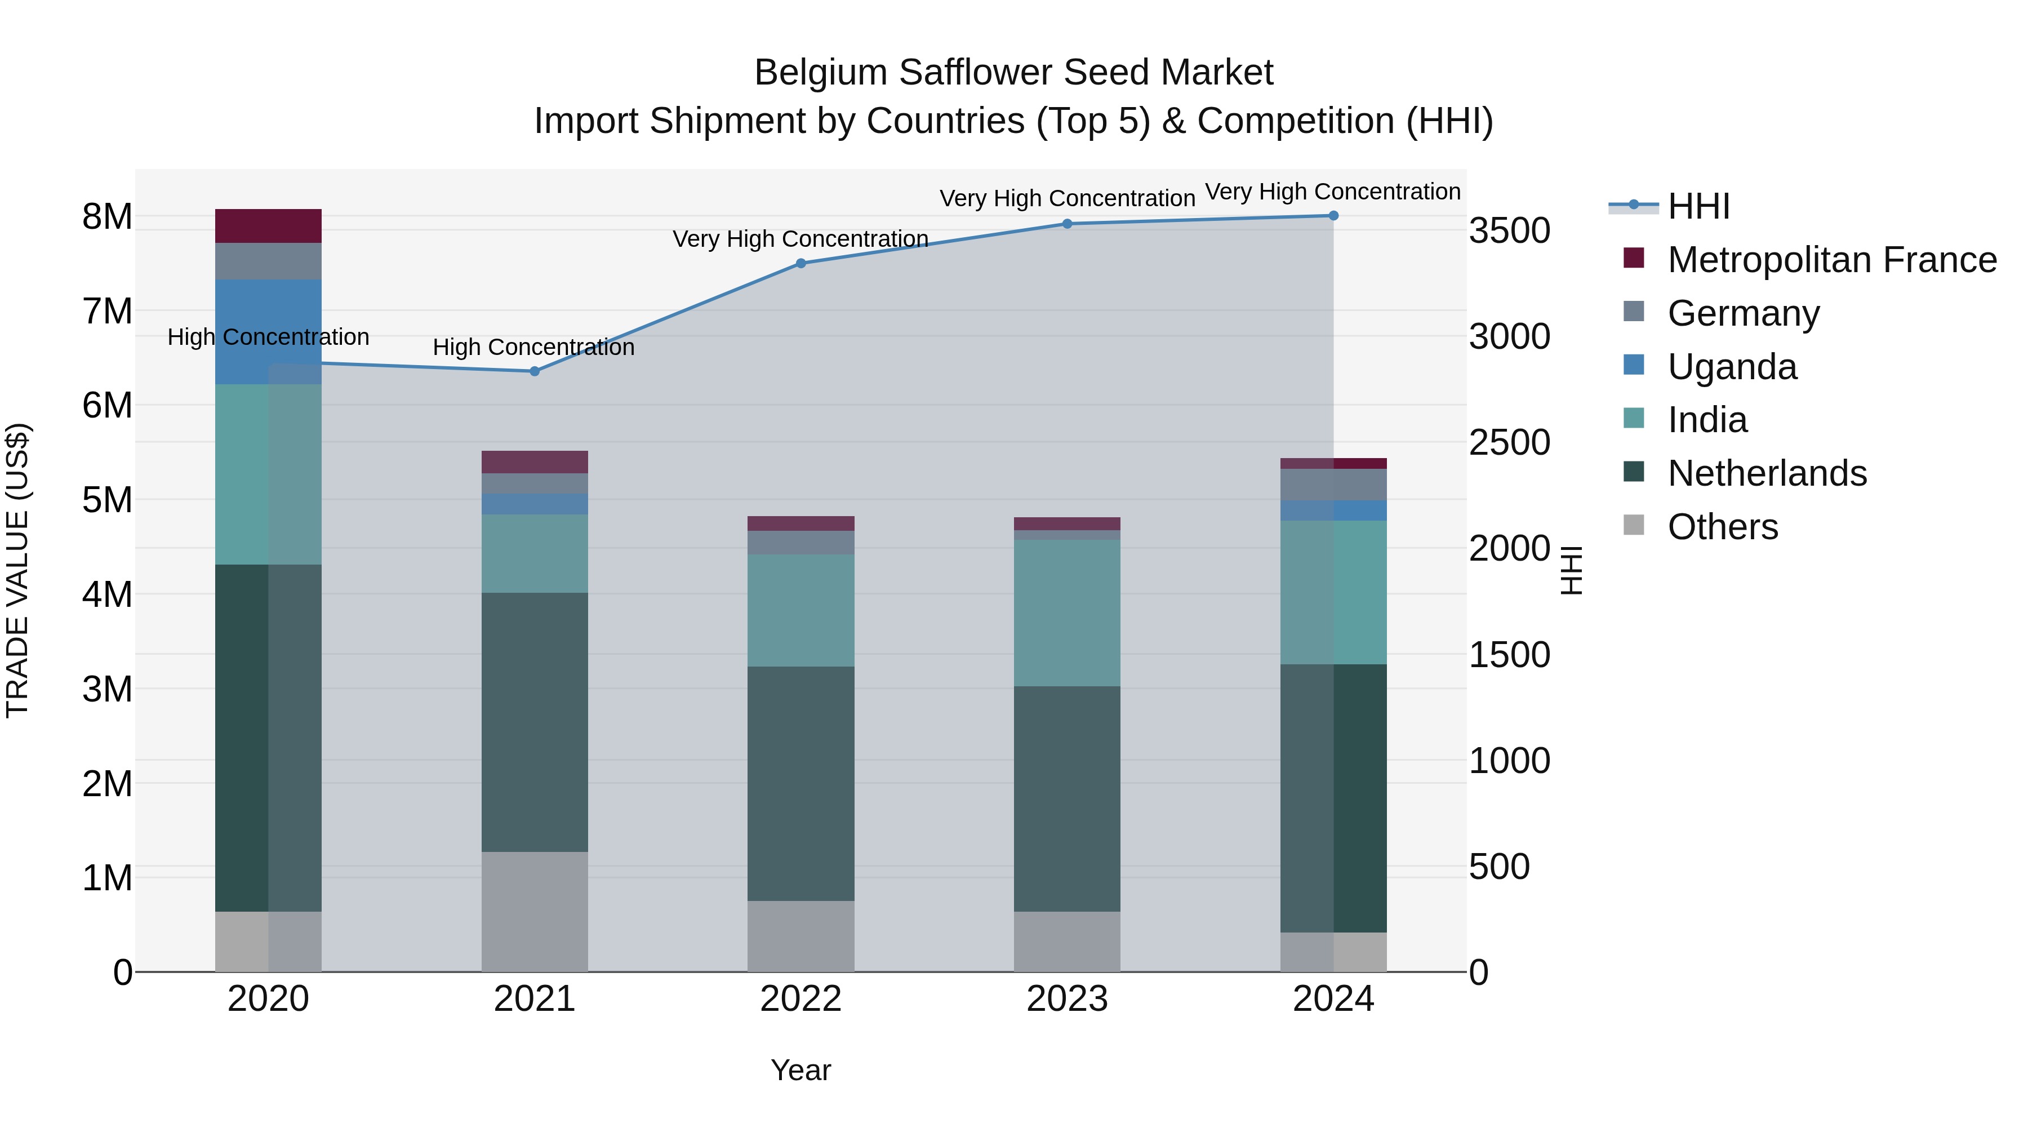Click the 2021 x-axis year label
2028x1141 pixels.
[535, 999]
